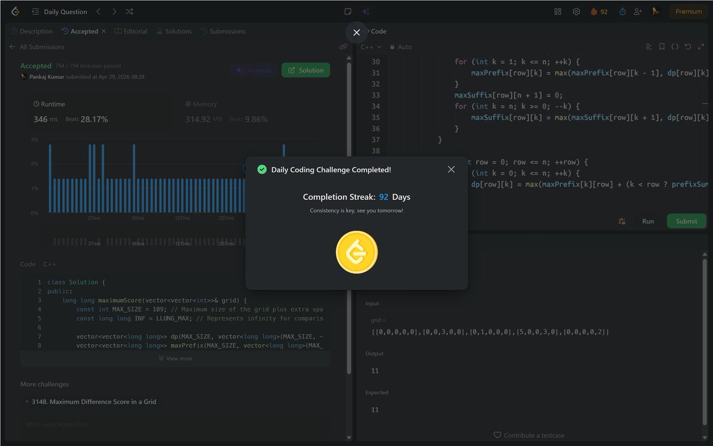The image size is (713, 446).
Task: Expand editor to fullscreen icon
Action: pyautogui.click(x=701, y=46)
